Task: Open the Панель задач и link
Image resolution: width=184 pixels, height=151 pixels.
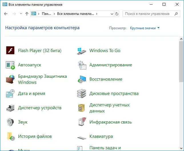Action: [x=105, y=148]
